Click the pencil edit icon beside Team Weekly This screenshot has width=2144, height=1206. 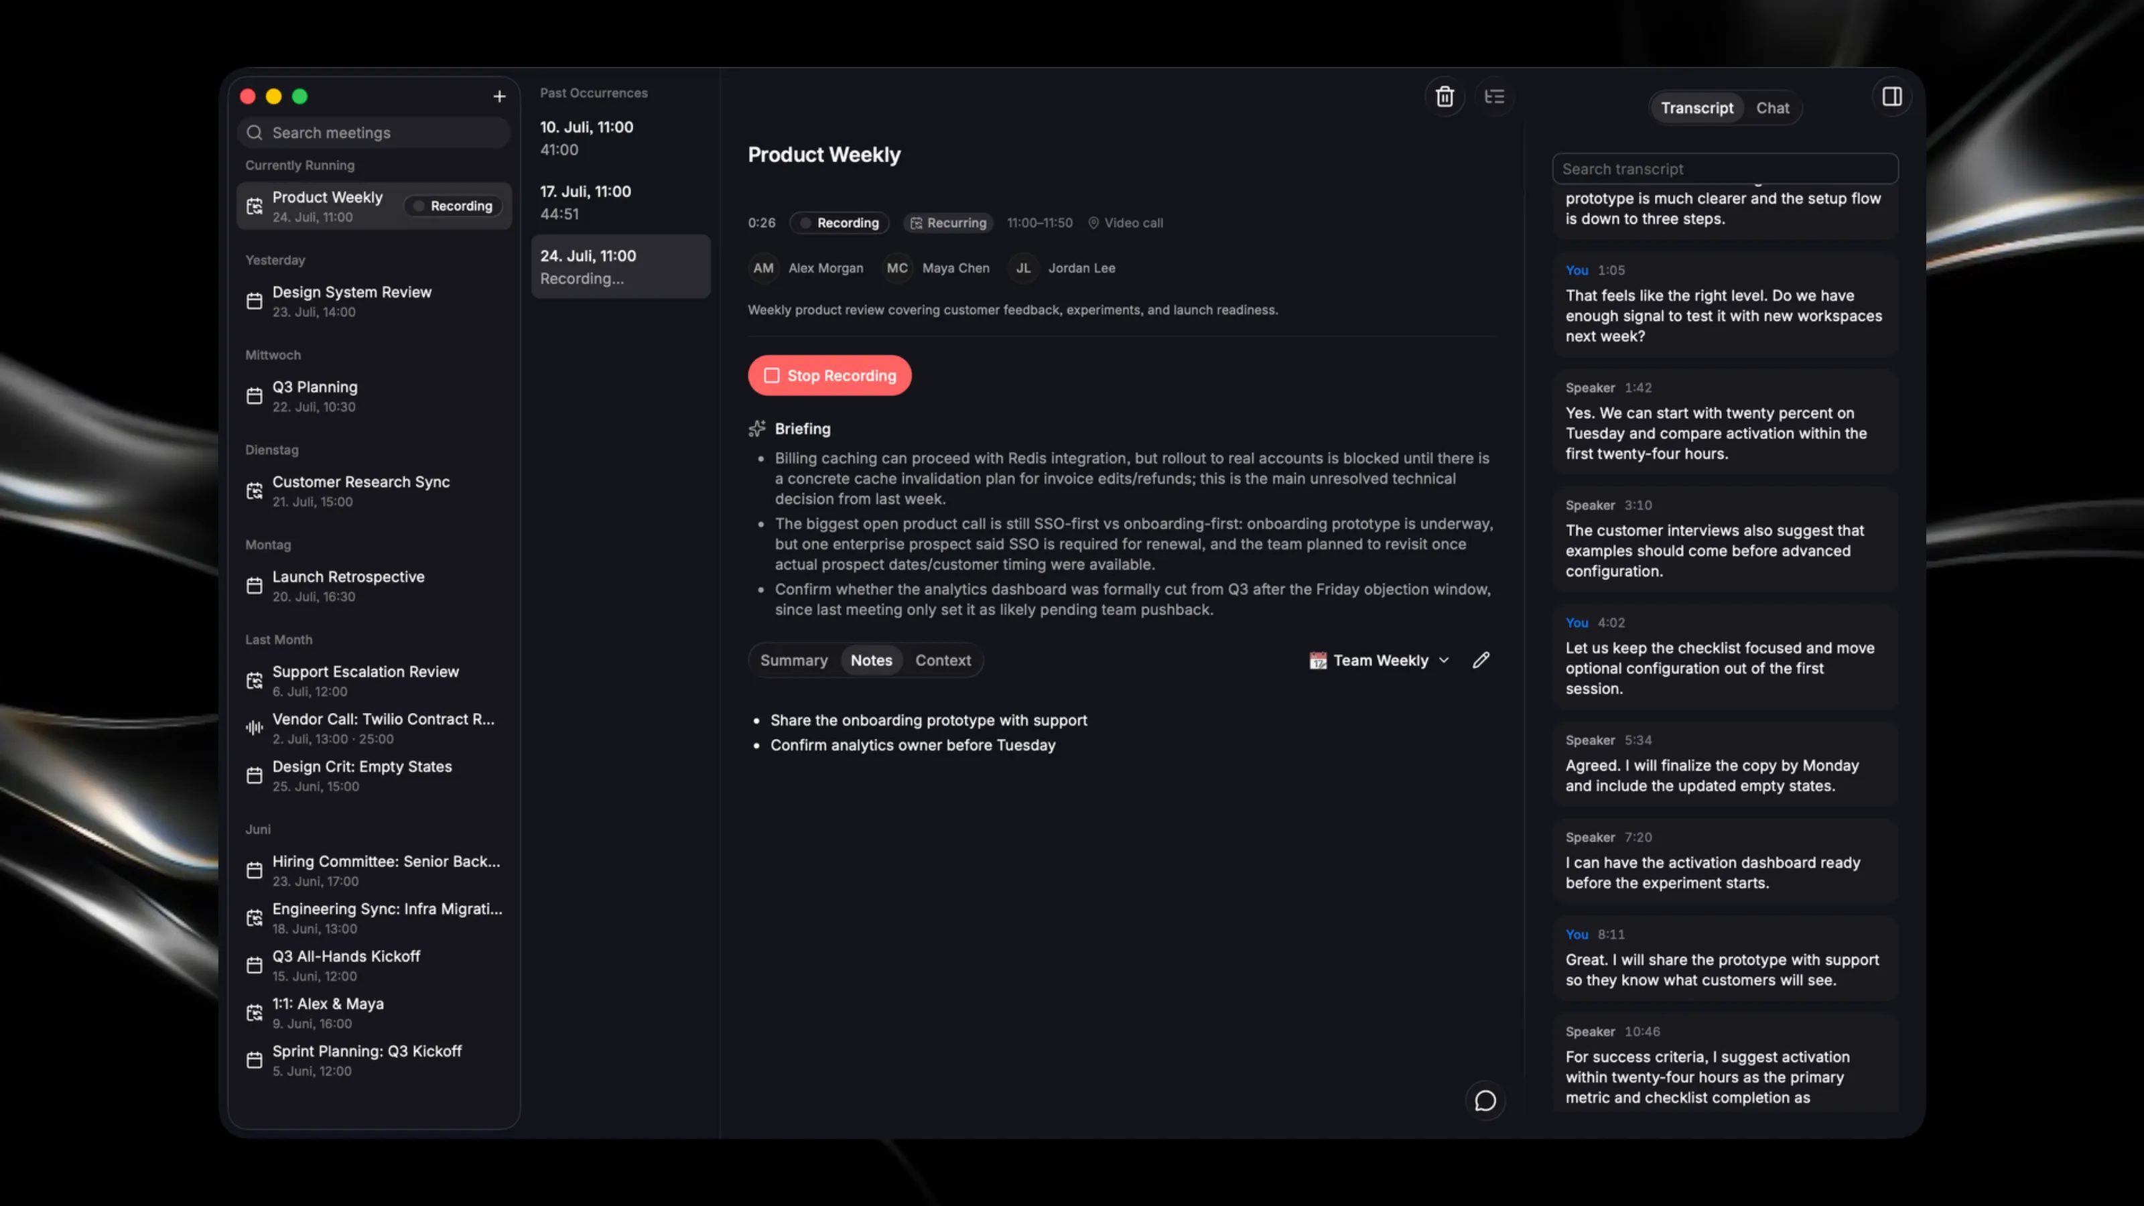(1481, 660)
